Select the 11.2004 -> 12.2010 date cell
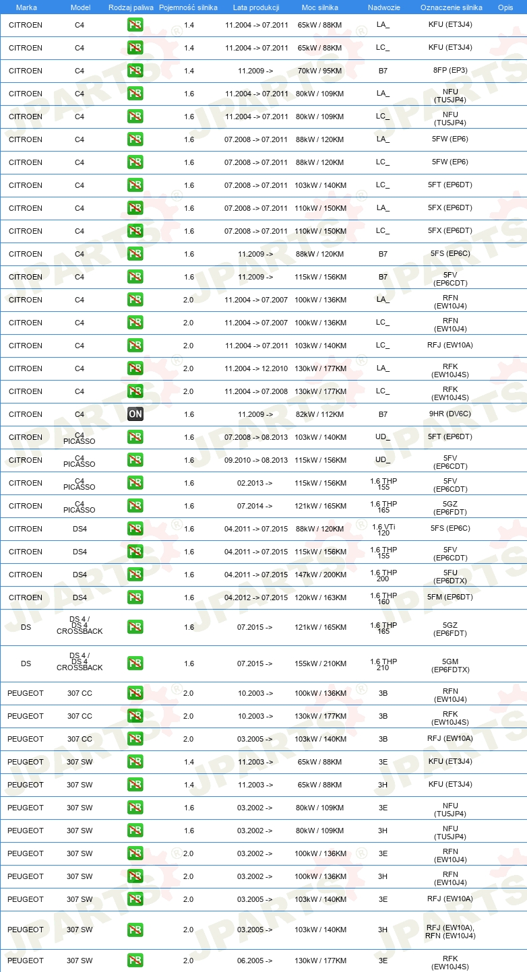Image resolution: width=527 pixels, height=972 pixels. tap(256, 369)
